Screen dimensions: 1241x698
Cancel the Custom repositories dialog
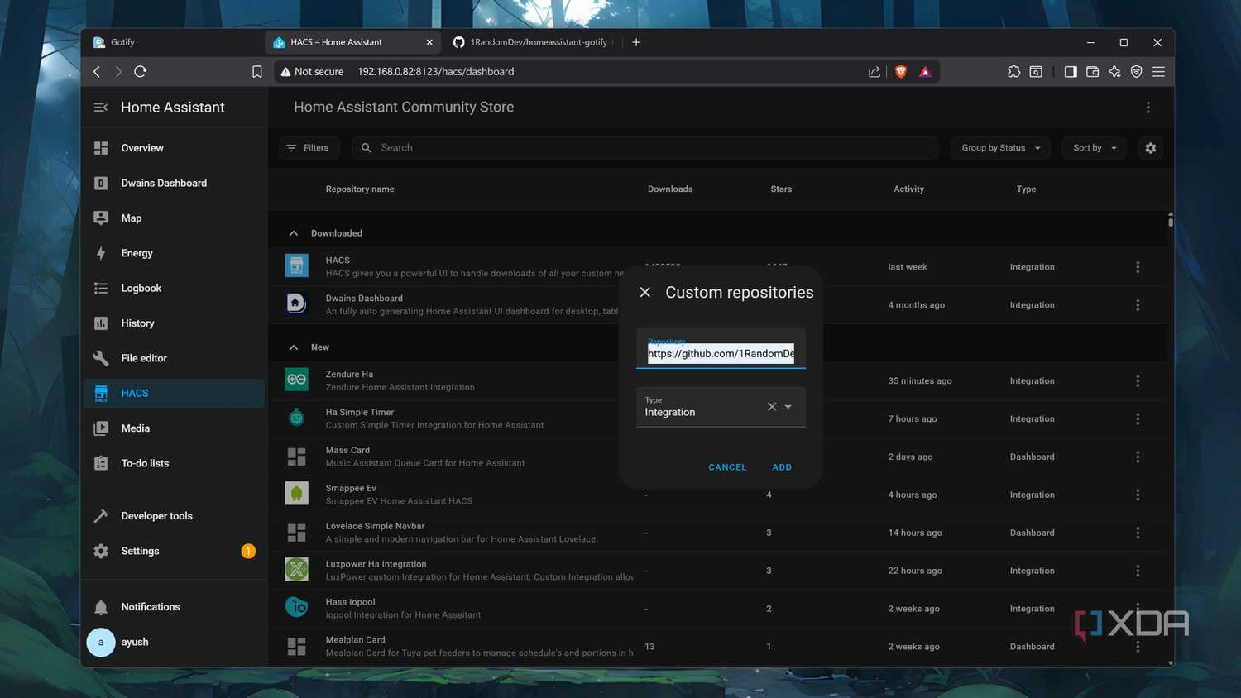point(727,467)
